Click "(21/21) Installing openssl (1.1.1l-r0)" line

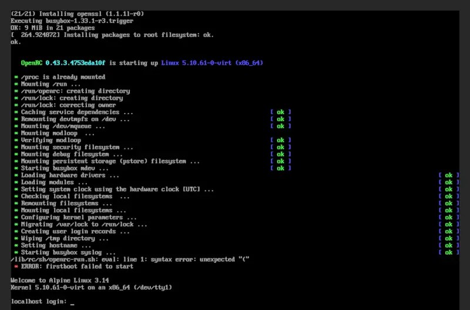click(78, 14)
